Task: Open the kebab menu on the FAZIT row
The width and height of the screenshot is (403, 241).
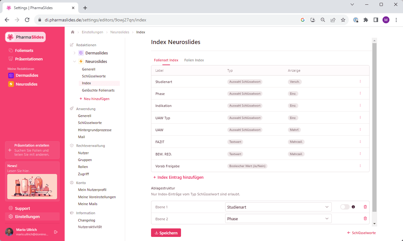Action: coord(360,142)
